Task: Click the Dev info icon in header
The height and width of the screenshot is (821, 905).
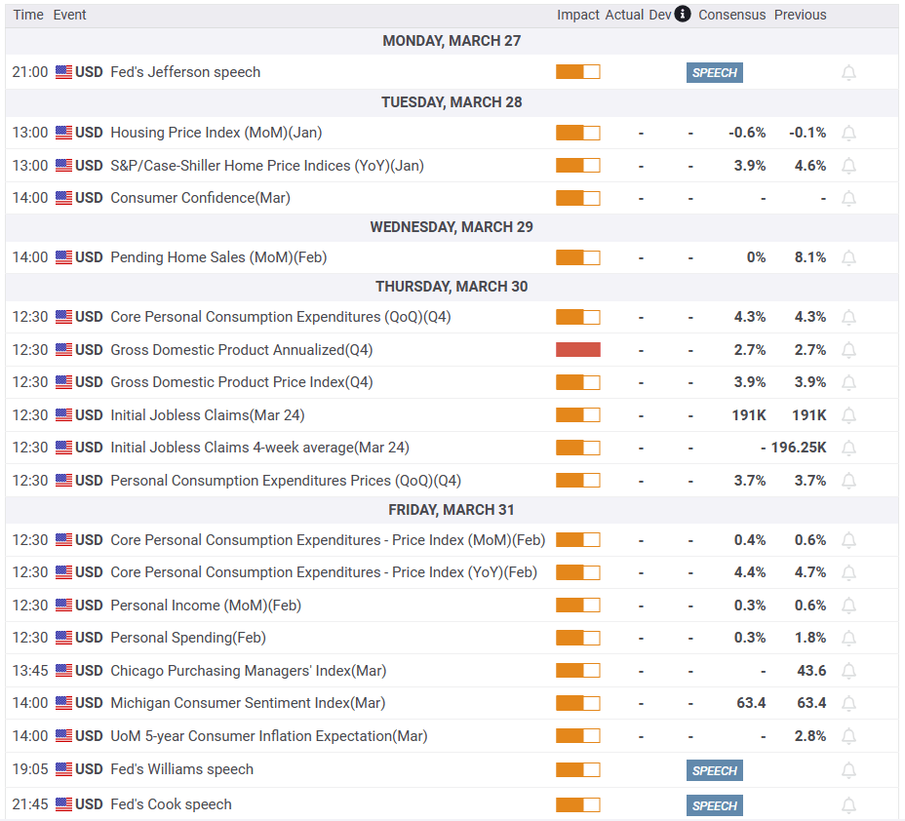Action: [x=683, y=14]
